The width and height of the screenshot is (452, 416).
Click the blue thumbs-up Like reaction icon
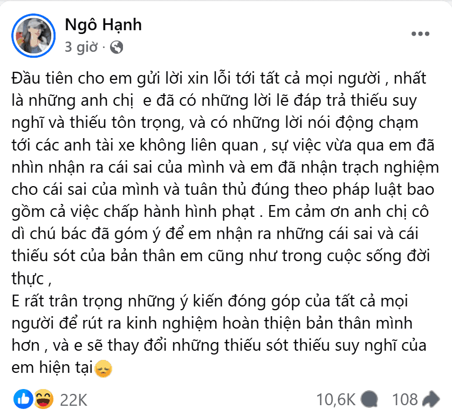tap(23, 400)
